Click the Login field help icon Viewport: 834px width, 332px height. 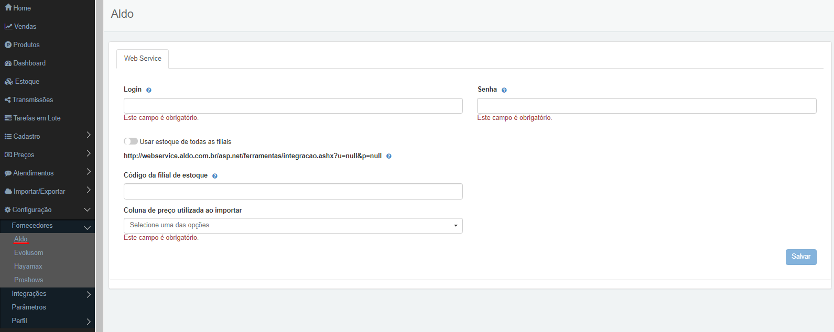[x=149, y=90]
